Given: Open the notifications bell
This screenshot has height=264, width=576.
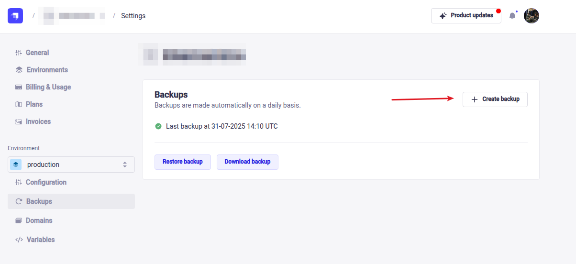Looking at the screenshot, I should click(512, 16).
